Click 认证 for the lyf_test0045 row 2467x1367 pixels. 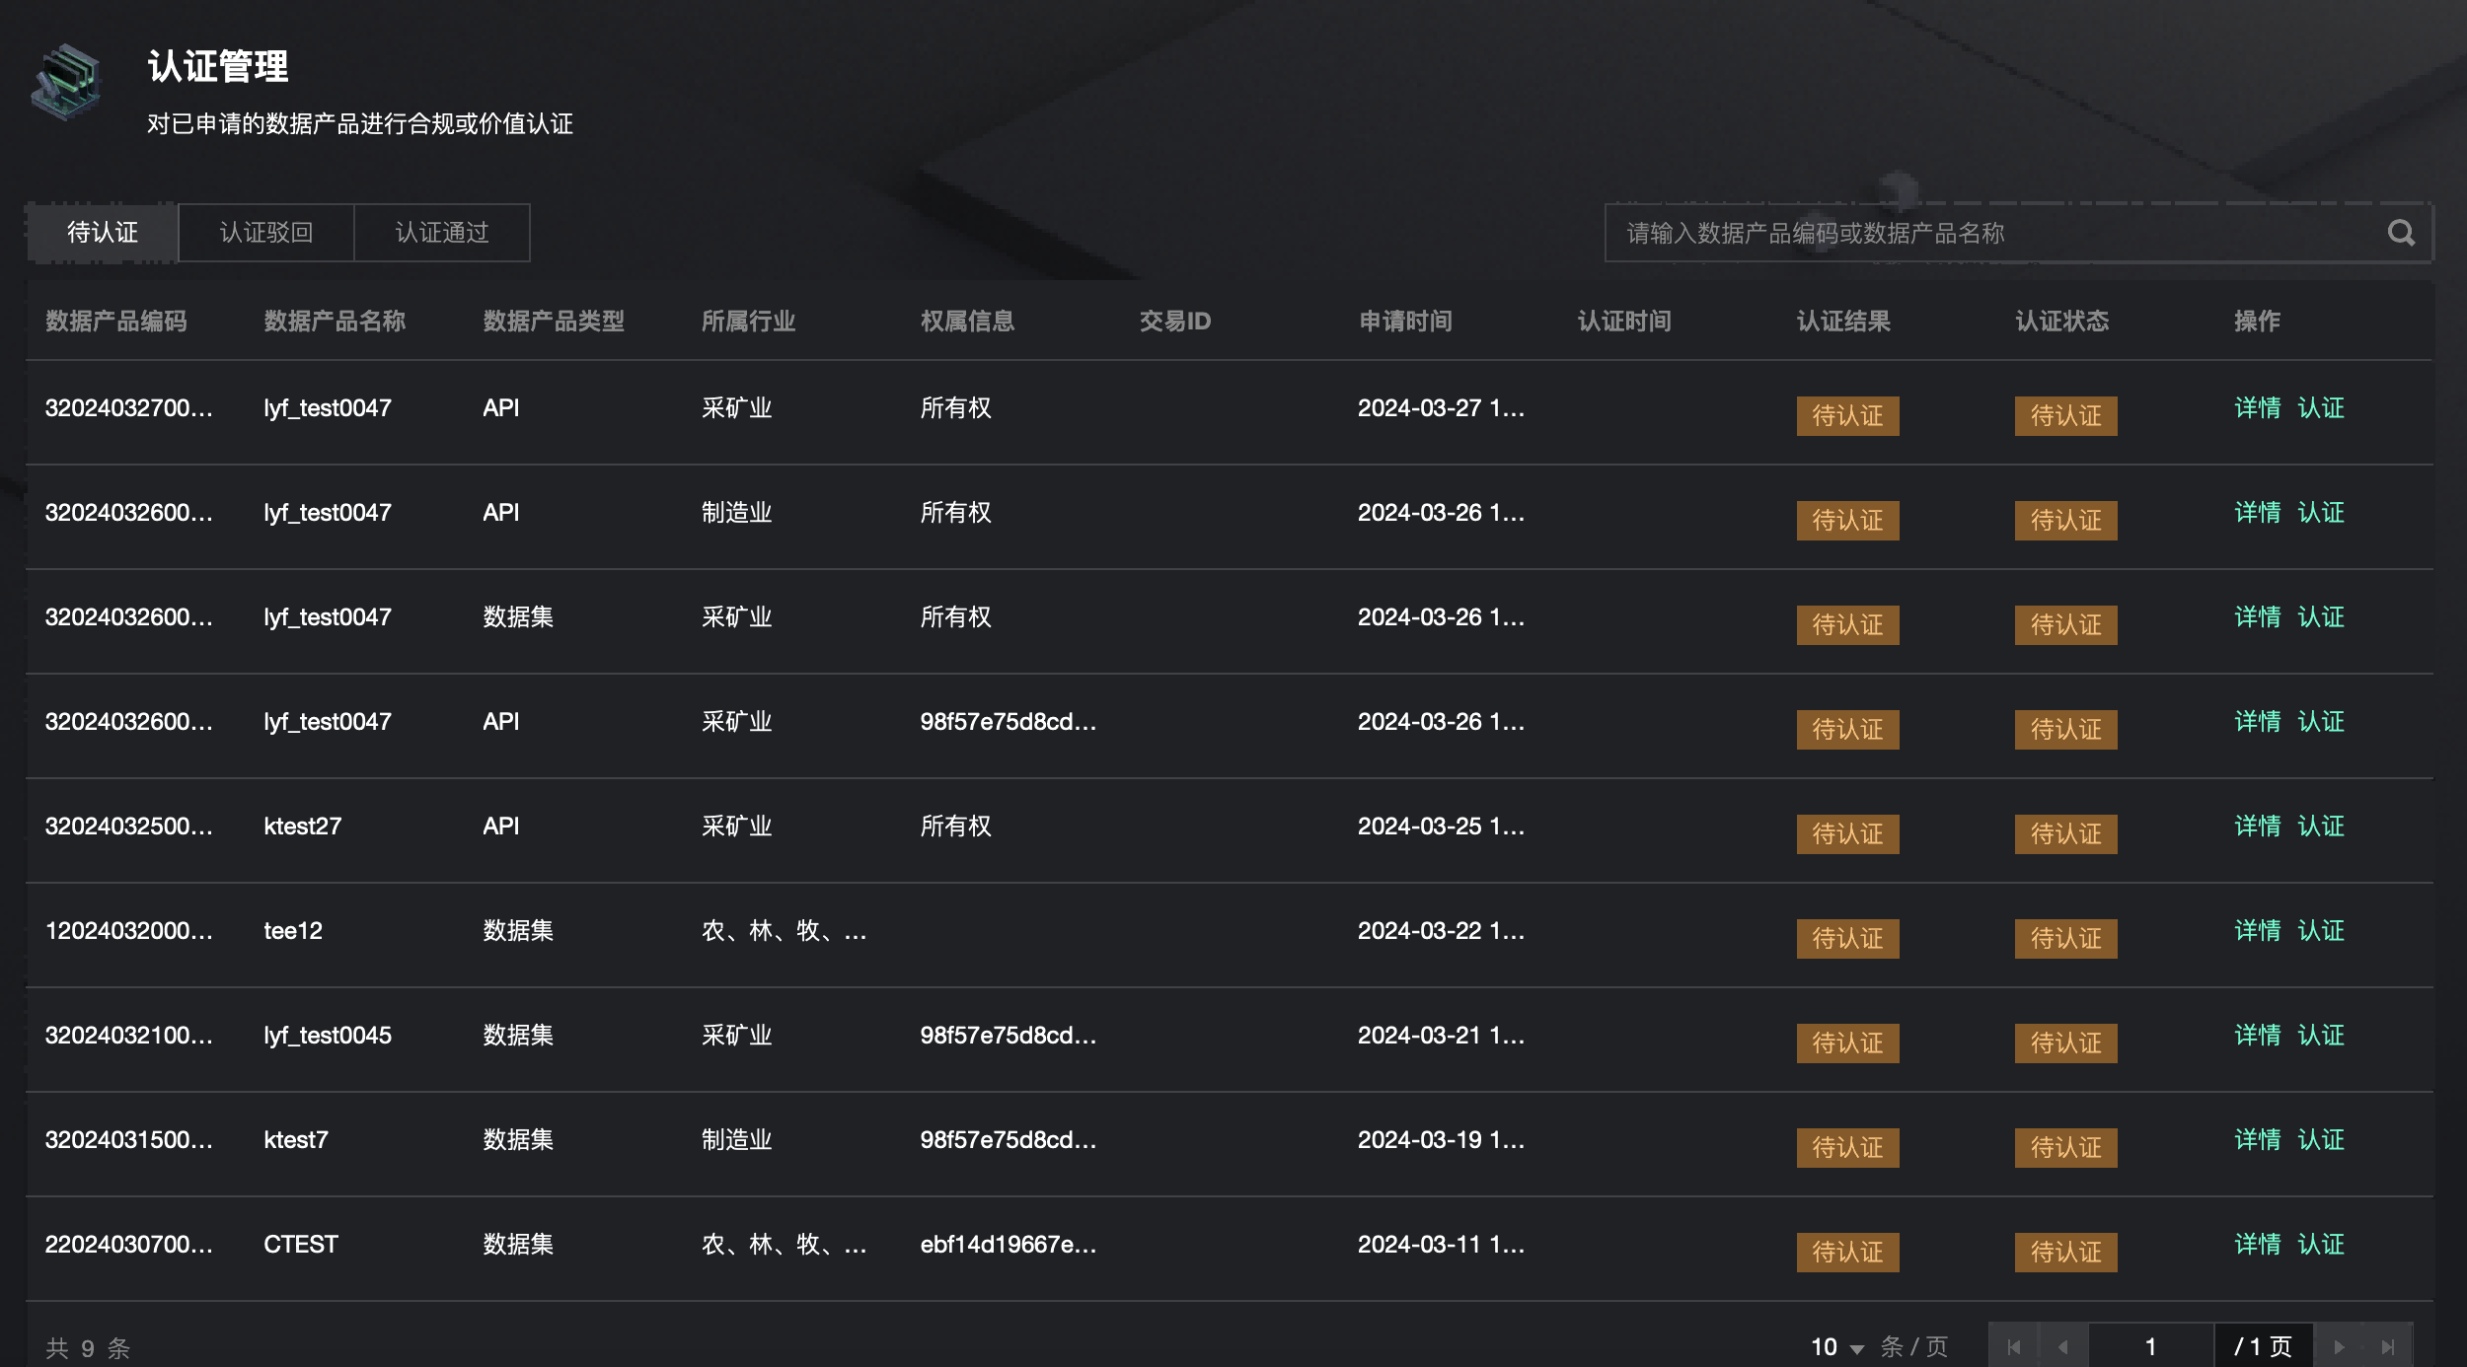click(2323, 1036)
